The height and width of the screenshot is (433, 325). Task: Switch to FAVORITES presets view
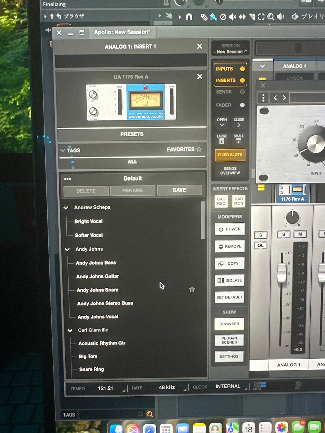[184, 149]
